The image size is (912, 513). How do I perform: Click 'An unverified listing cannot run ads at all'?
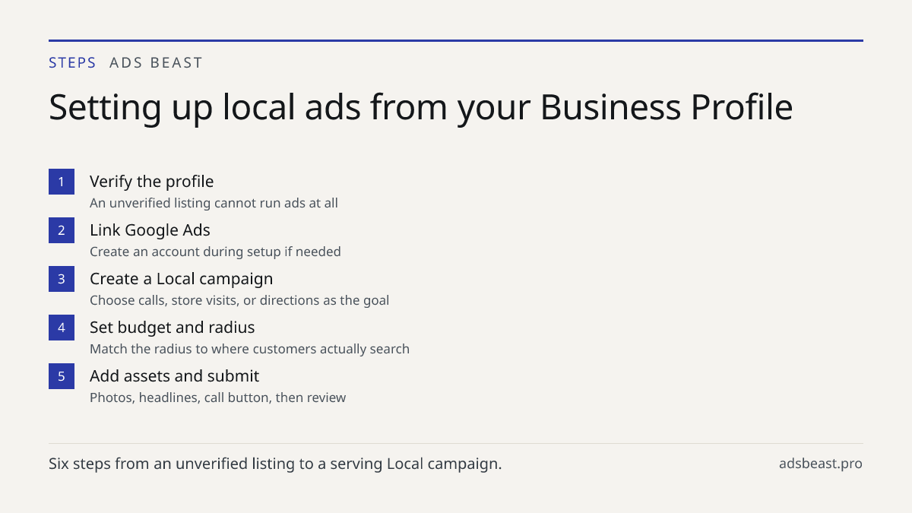point(214,203)
